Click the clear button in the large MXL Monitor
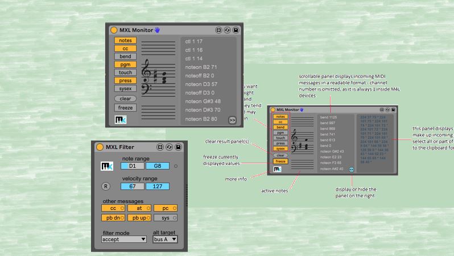Image resolution: width=454 pixels, height=256 pixels. pyautogui.click(x=125, y=98)
